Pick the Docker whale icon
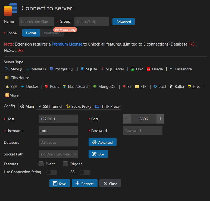The width and height of the screenshot is (210, 201). 23,86
